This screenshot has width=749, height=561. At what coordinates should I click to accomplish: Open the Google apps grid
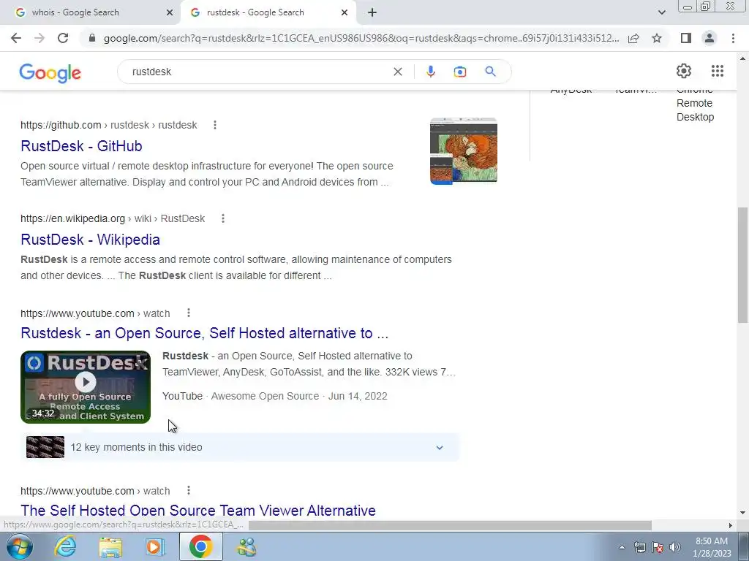pyautogui.click(x=717, y=71)
